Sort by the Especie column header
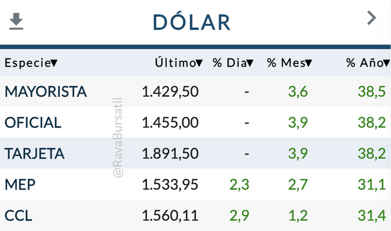Viewport: 391px width, 231px height. tap(31, 63)
